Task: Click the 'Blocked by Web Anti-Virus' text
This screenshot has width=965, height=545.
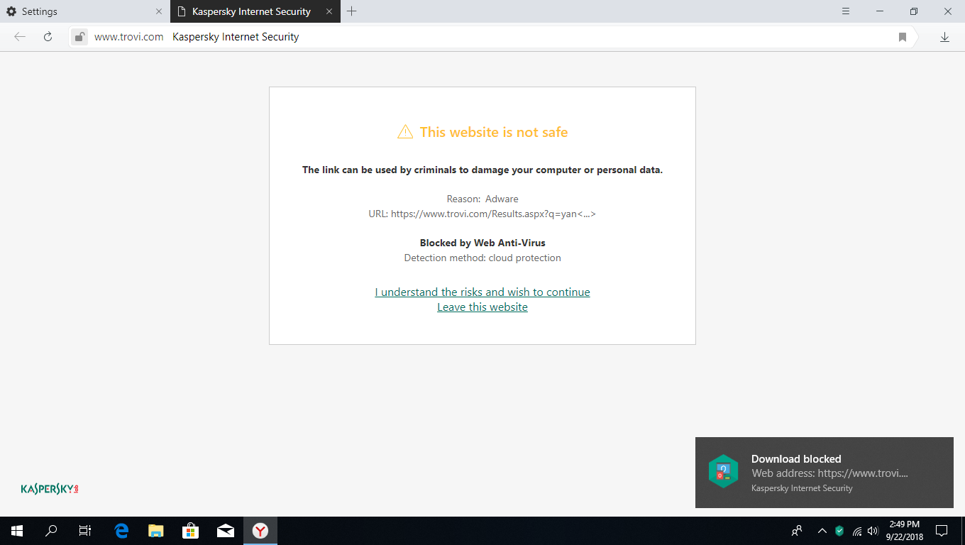Action: pyautogui.click(x=482, y=243)
